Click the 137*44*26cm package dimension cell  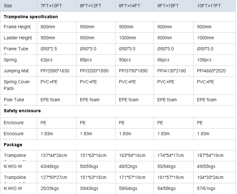[x=54, y=155]
